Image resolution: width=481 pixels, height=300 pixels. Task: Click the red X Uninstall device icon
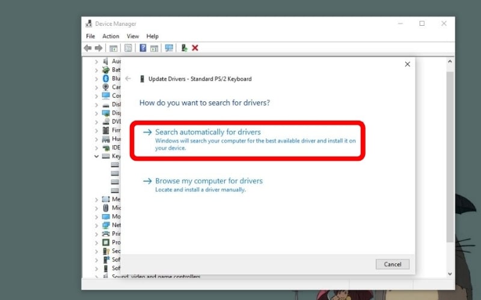click(x=195, y=48)
